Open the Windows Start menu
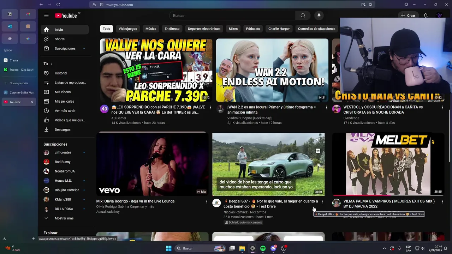This screenshot has height=254, width=452. coord(168,248)
